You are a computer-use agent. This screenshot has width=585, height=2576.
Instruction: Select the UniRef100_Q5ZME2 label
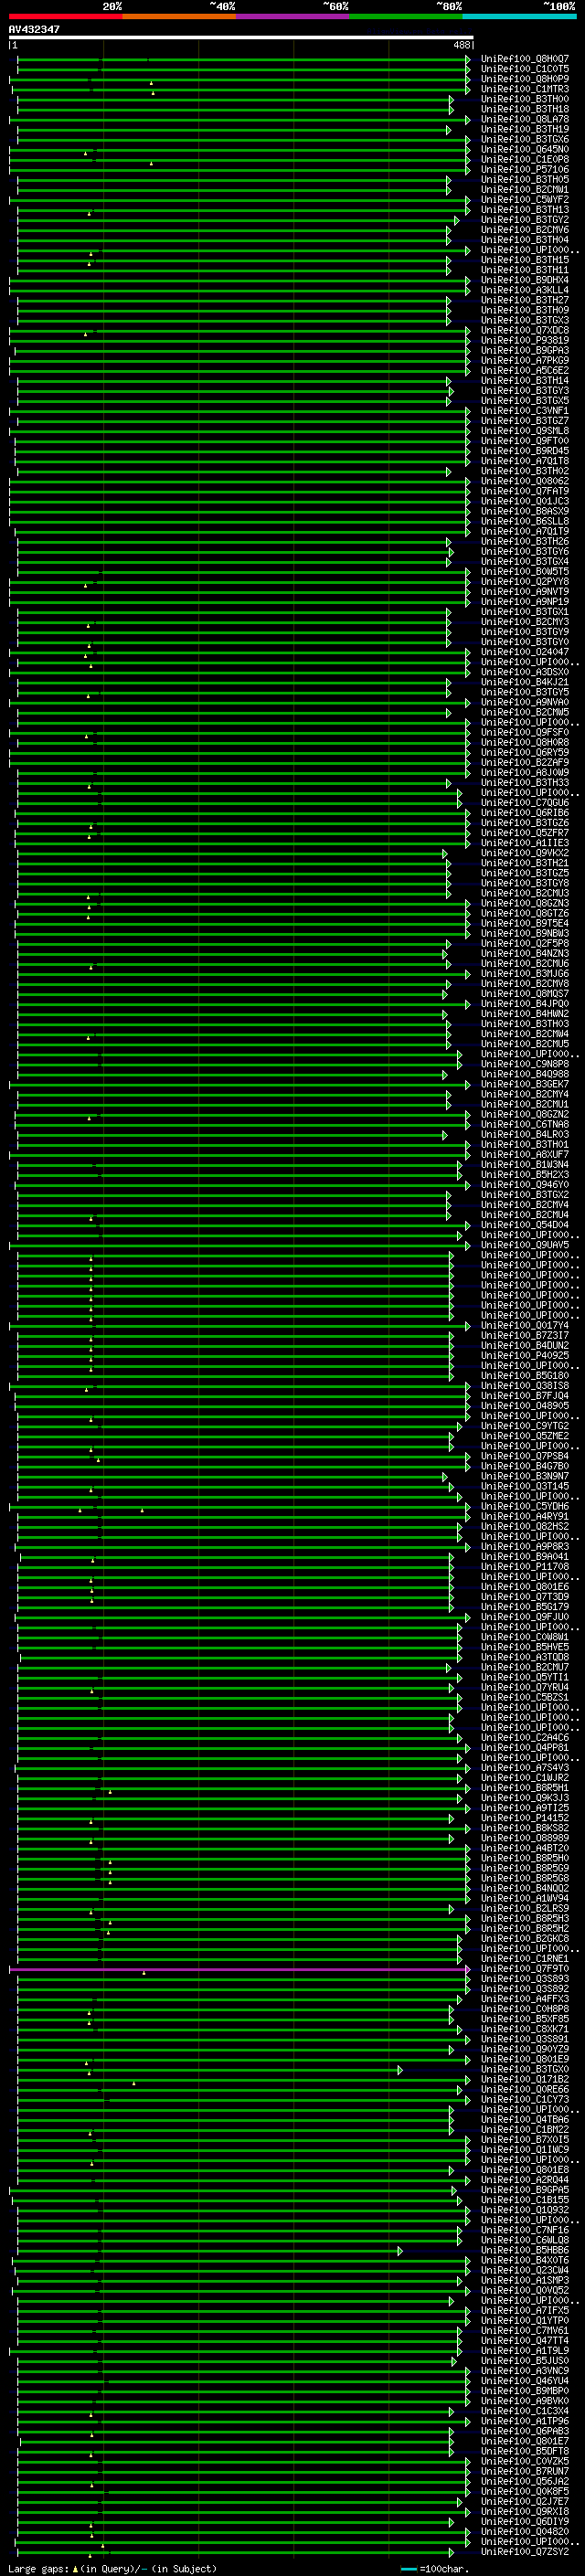525,1436
